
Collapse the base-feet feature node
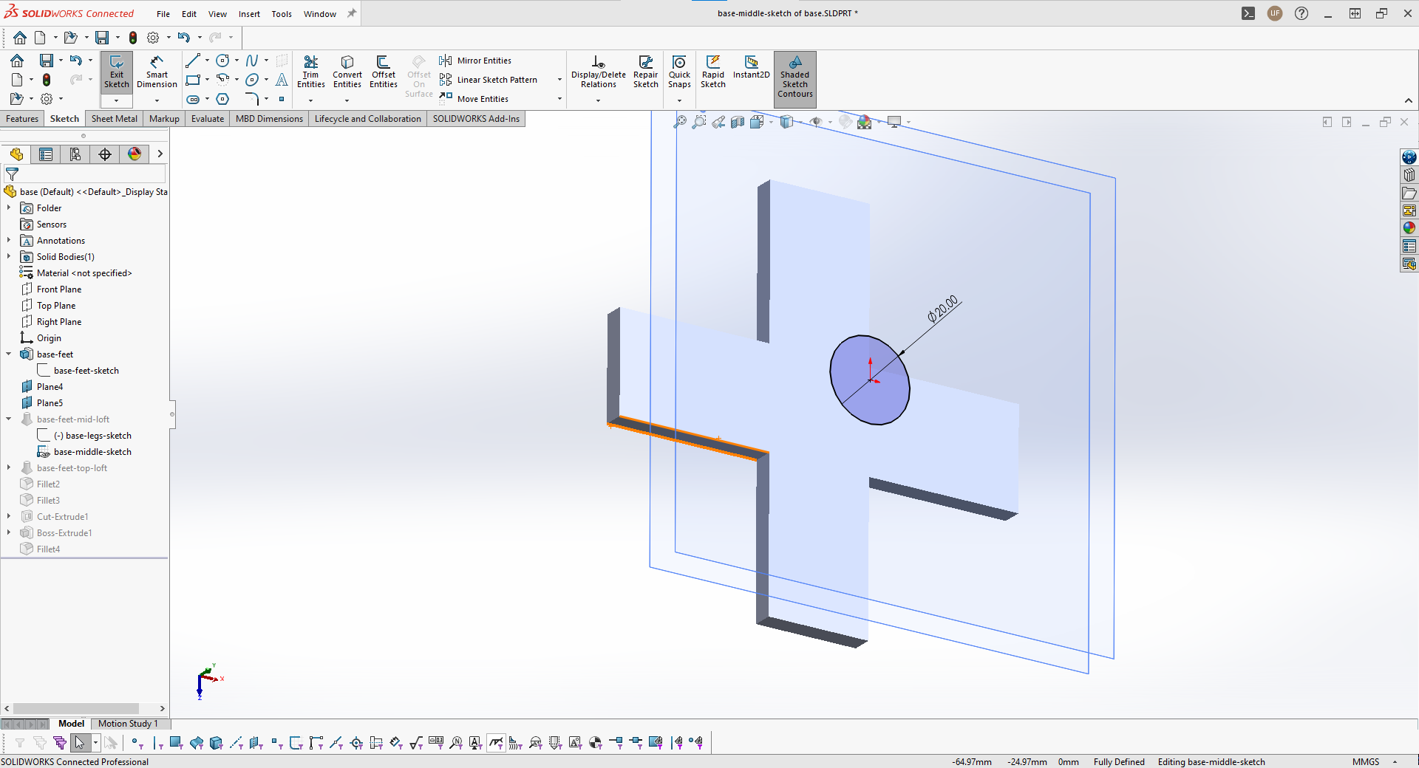pos(8,354)
